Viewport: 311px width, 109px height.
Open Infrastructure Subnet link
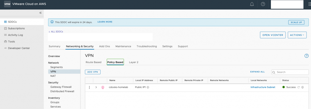point(263,87)
